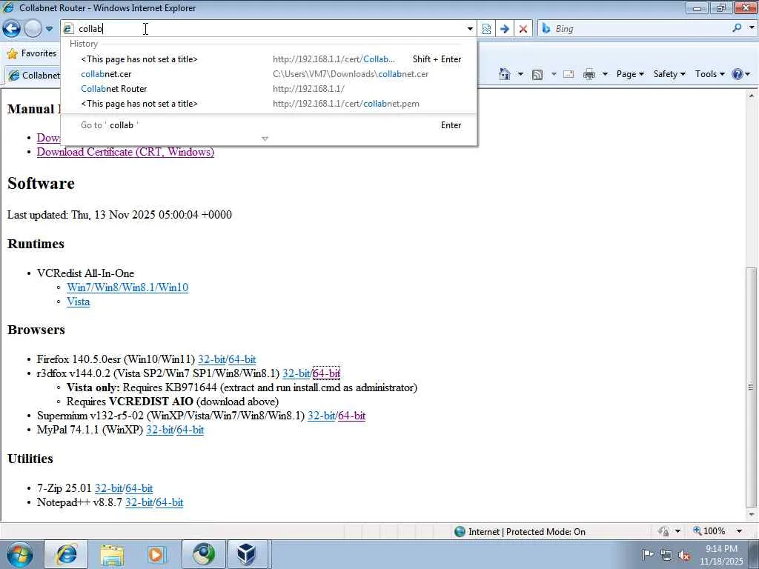Download Notepad++ v8.8.7 32-bit

[139, 502]
